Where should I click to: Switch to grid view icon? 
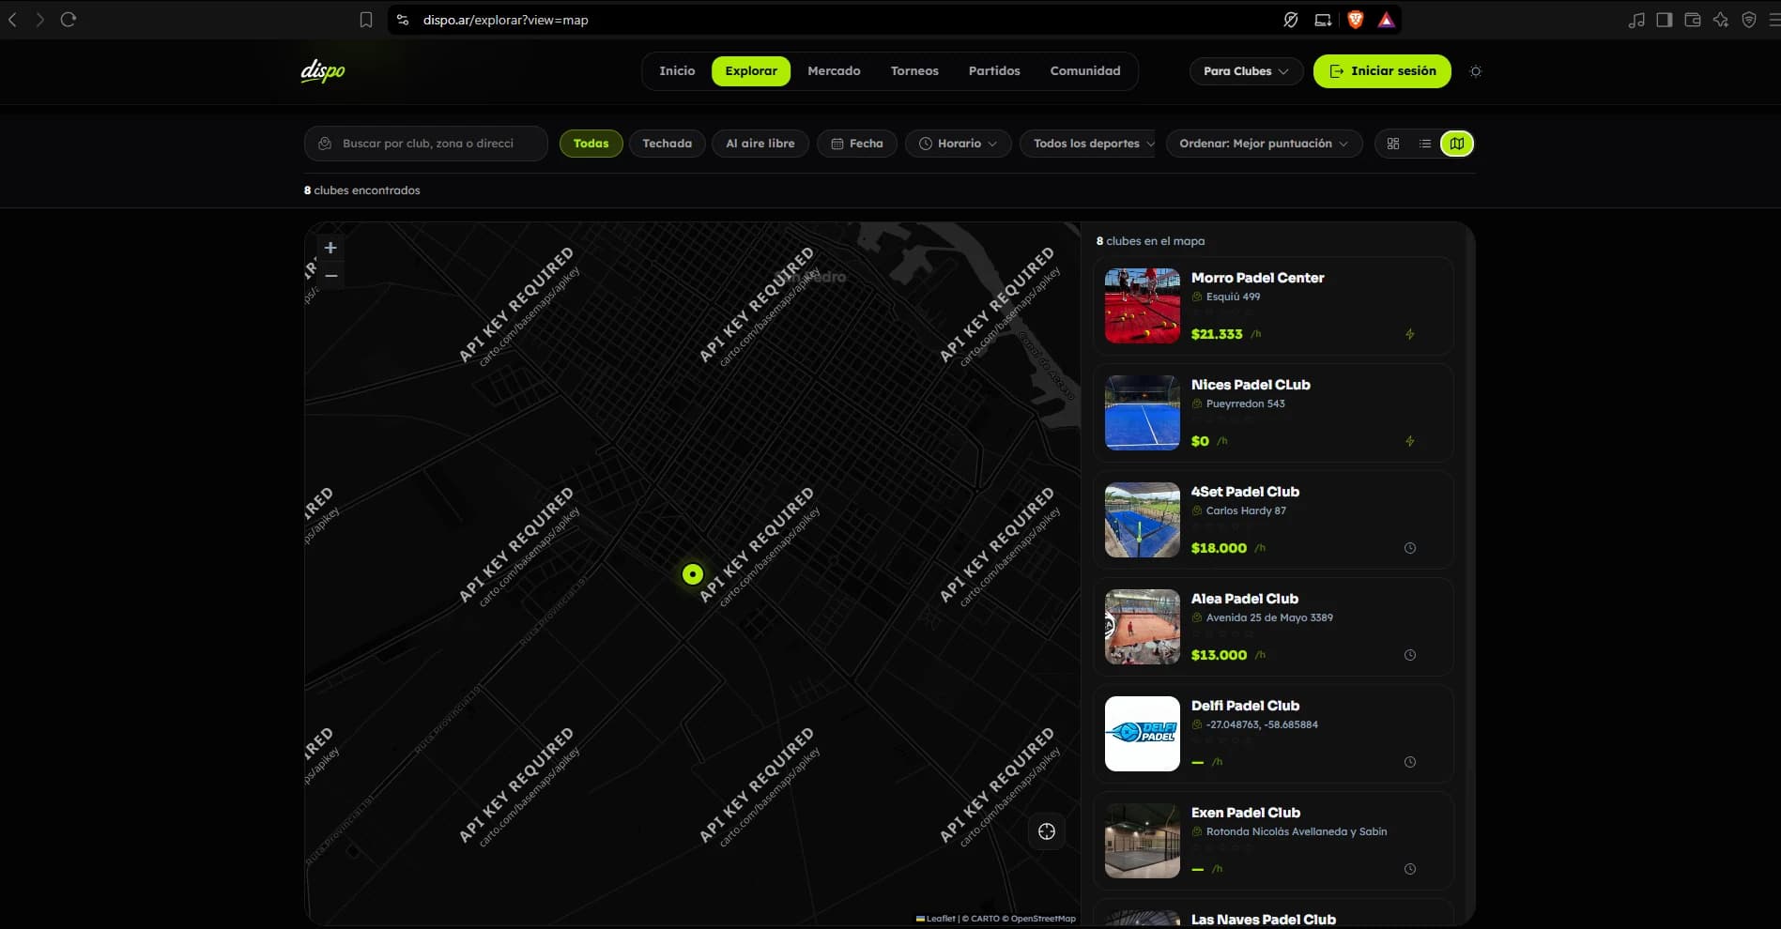point(1393,144)
